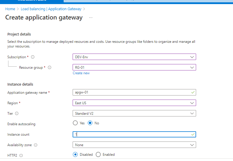
Task: Open the Region dropdown set to East US
Action: [134, 103]
